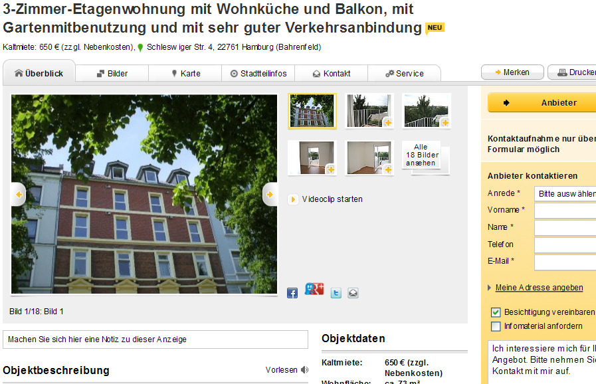
Task: Start the video clip playback
Action: (x=329, y=199)
